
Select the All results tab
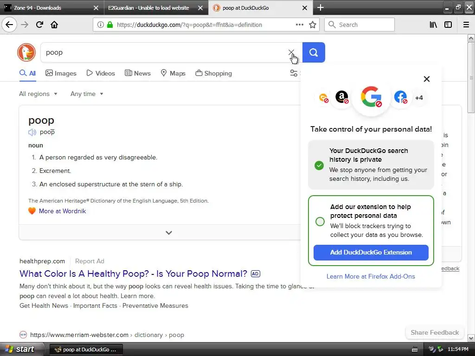pyautogui.click(x=27, y=73)
